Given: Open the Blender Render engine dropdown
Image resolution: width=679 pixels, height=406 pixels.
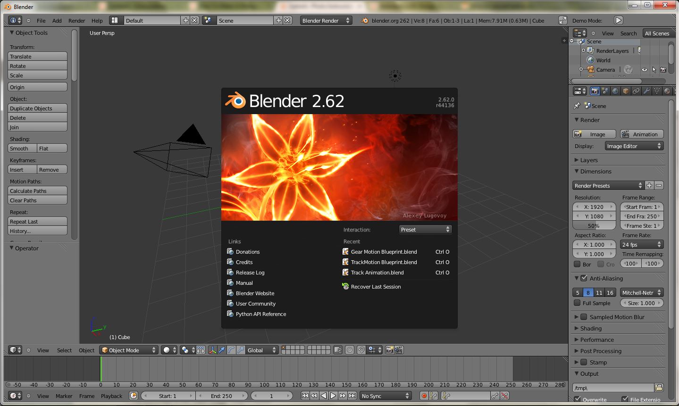Looking at the screenshot, I should click(326, 20).
